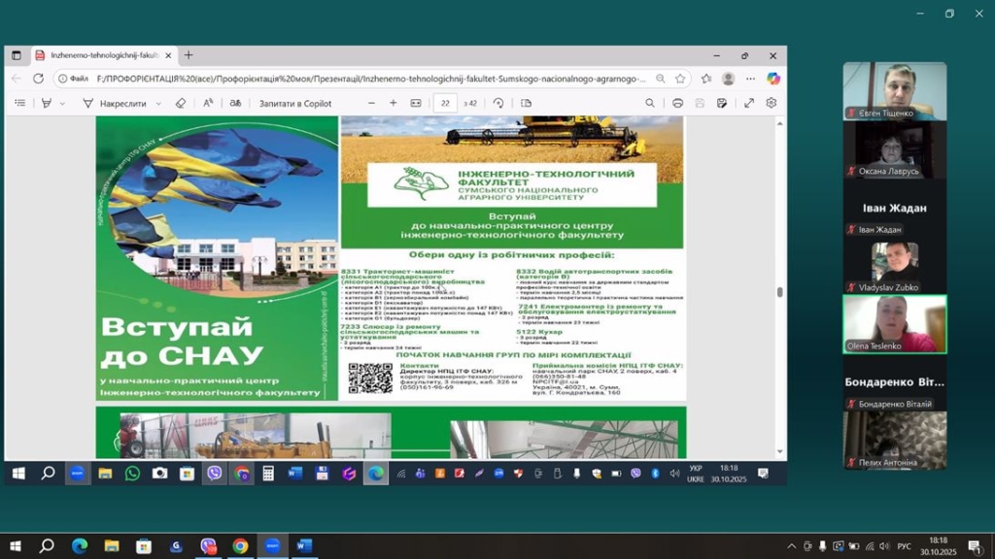The width and height of the screenshot is (995, 559).
Task: Refresh the page in the browser
Action: tap(39, 79)
